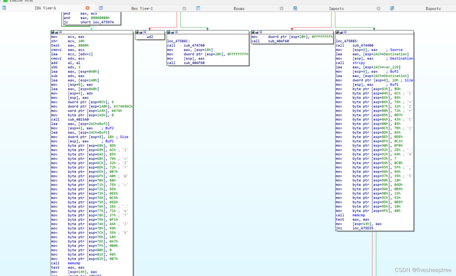Switch to the Enums tab

coord(239,8)
